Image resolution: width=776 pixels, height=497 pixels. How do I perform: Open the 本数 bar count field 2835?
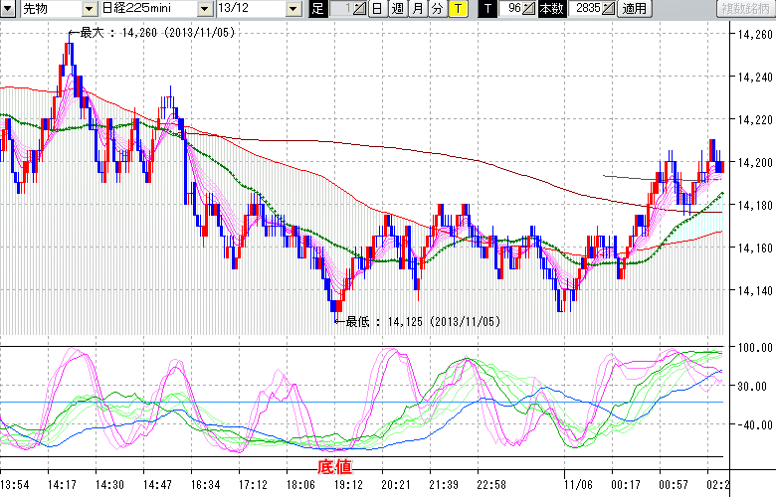(x=586, y=9)
